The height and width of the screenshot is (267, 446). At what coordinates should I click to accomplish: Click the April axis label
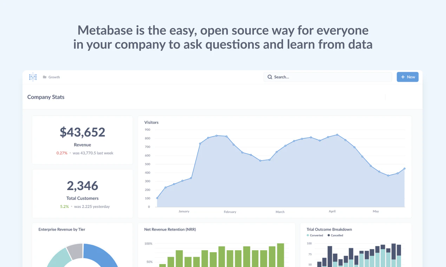(x=332, y=211)
